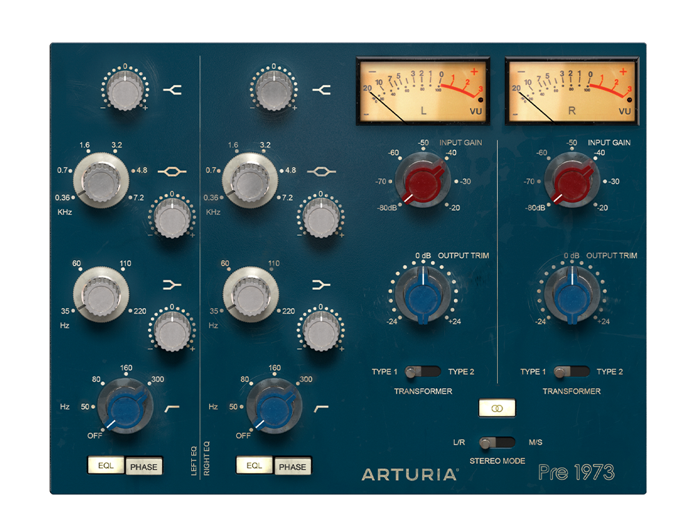Viewport: 698px width, 521px height.
Task: Click the Right EQ mid band gain knob
Action: (320, 218)
